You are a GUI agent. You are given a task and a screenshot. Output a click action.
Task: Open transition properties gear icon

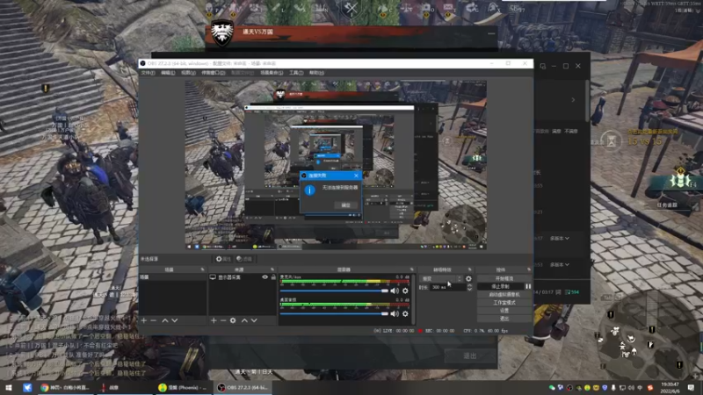point(469,278)
